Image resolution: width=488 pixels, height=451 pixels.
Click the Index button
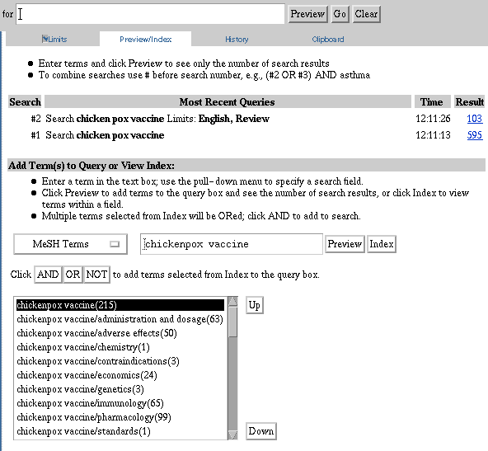point(381,244)
